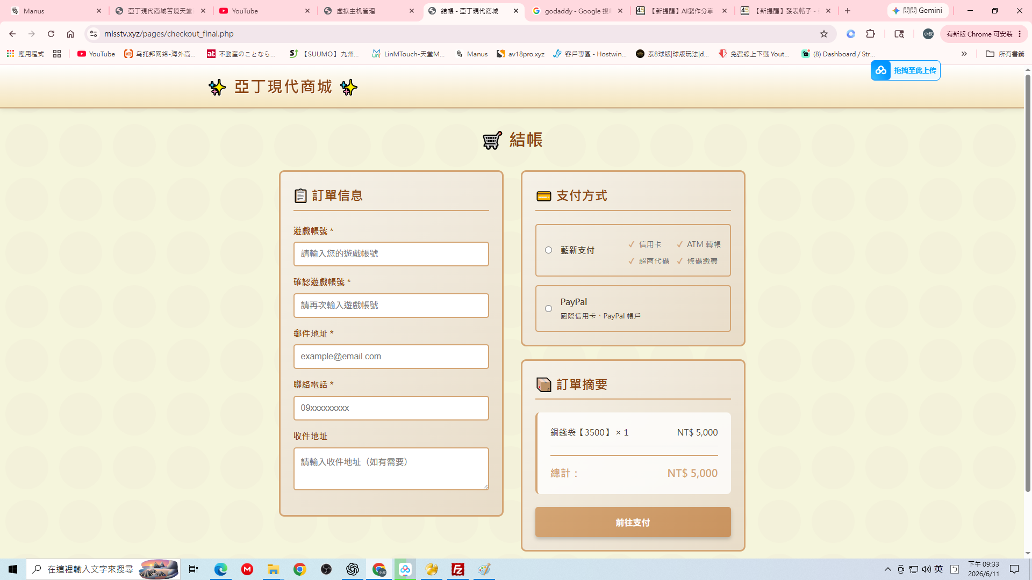
Task: Click the 郵件地址 email field
Action: pos(391,357)
